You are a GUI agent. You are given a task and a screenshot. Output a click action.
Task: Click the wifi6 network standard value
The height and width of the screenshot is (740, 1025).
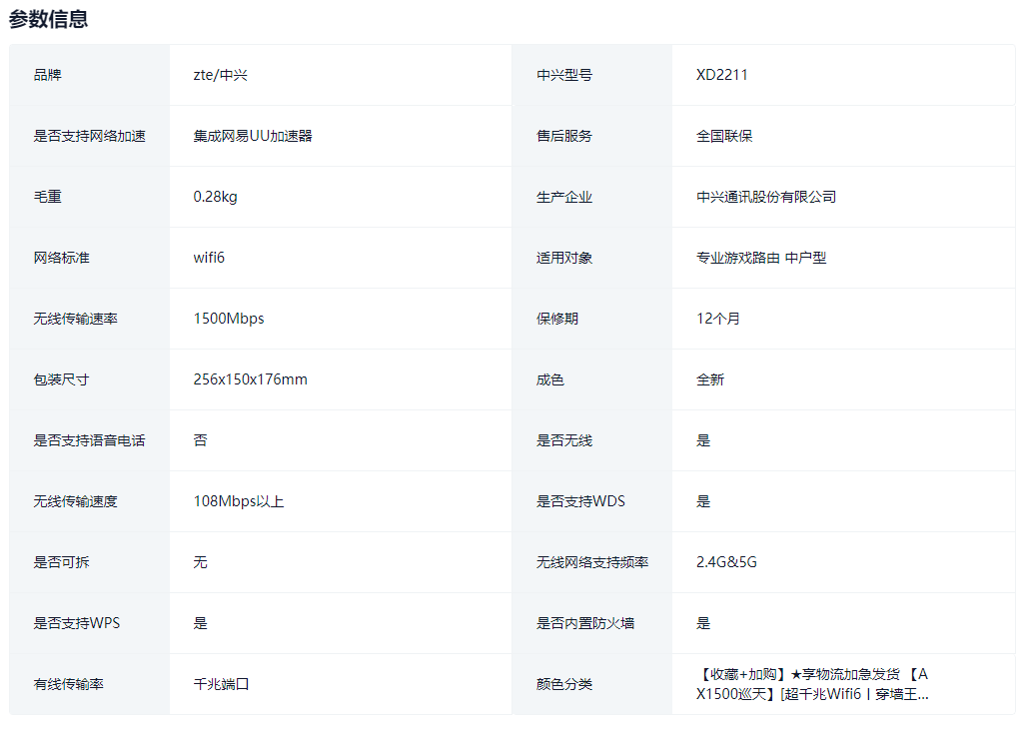tap(209, 258)
